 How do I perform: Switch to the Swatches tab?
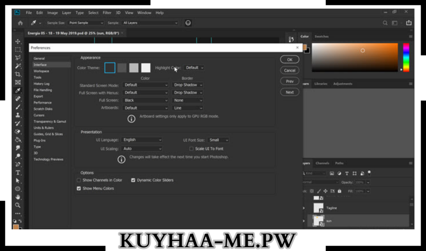pos(322,37)
